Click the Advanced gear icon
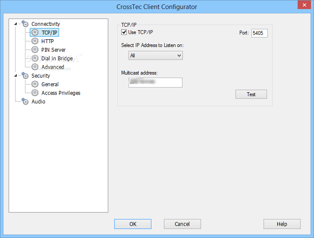 35,67
